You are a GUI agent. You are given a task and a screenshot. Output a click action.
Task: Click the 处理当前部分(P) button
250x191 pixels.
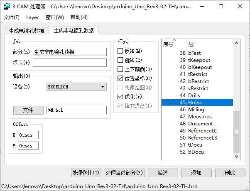(124, 173)
